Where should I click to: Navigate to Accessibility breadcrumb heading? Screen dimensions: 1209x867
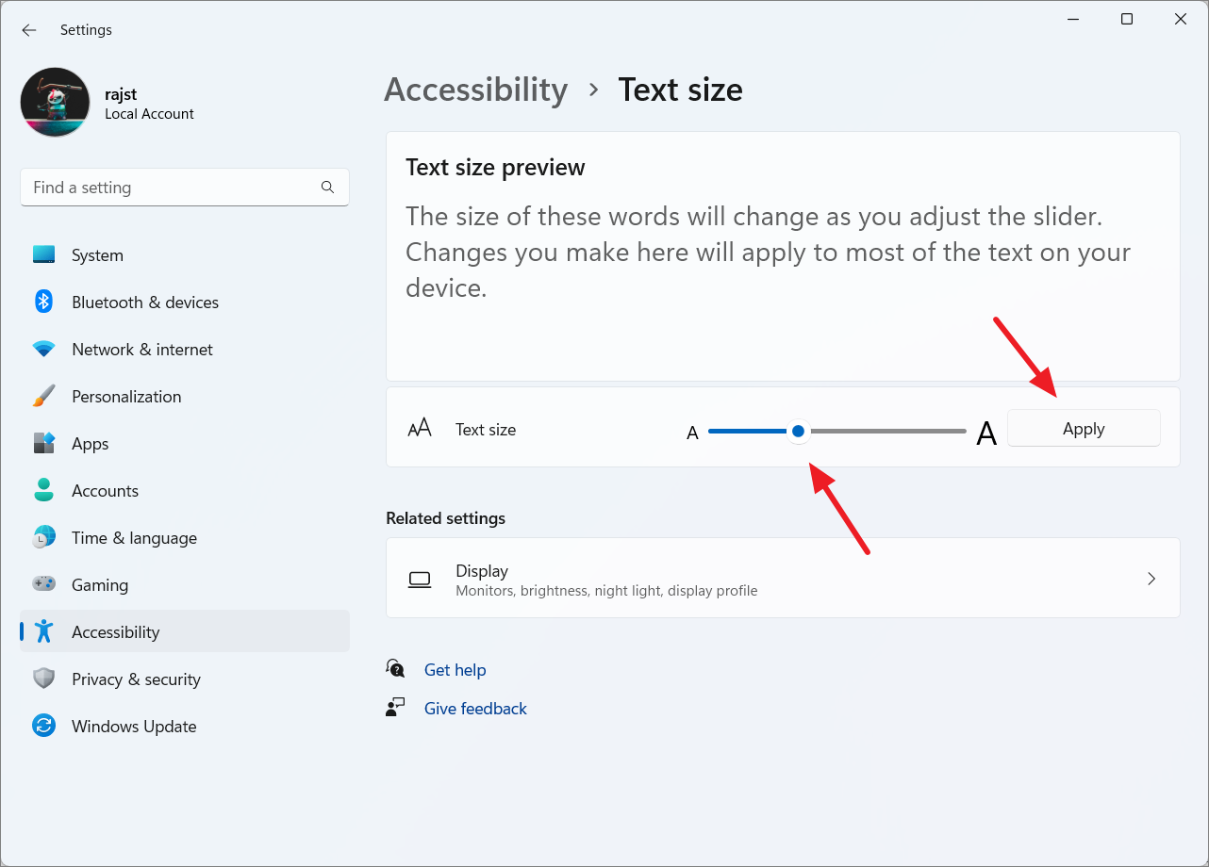click(x=476, y=90)
